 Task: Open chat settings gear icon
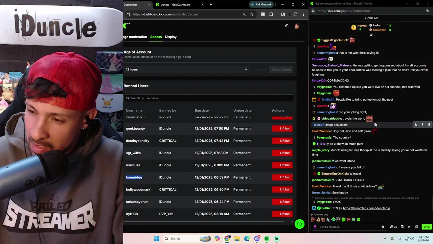[x=409, y=227]
